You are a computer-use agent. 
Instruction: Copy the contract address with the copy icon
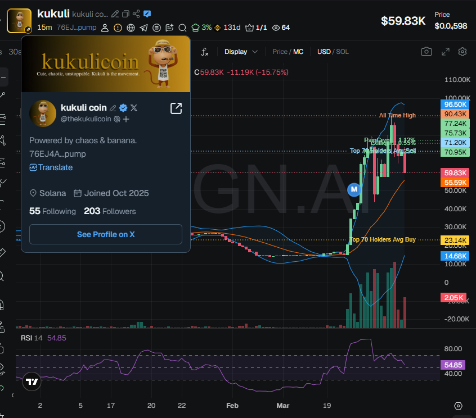click(125, 14)
